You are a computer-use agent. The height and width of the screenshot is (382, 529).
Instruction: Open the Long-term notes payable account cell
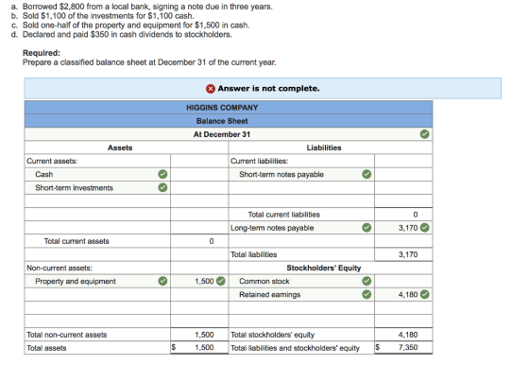(x=301, y=228)
